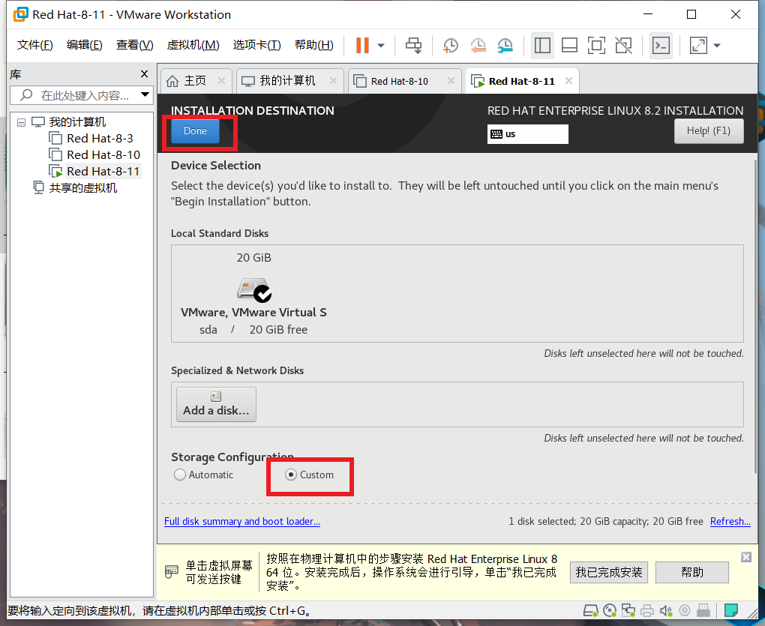This screenshot has width=765, height=626.
Task: Click the send Ctrl+Alt+Del icon
Action: [414, 45]
